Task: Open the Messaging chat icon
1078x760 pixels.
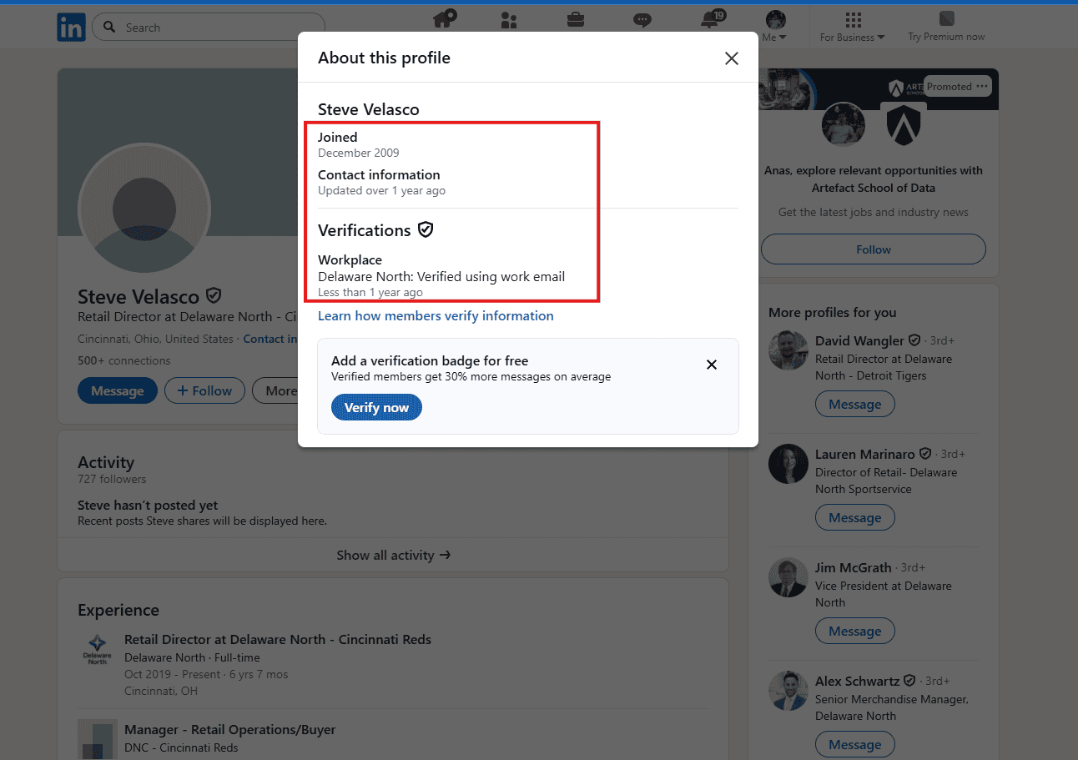Action: point(642,20)
